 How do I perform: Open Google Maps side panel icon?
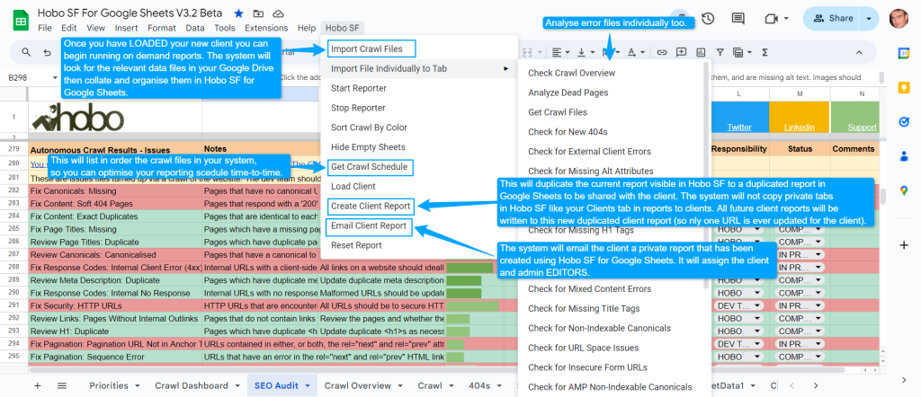pos(904,190)
